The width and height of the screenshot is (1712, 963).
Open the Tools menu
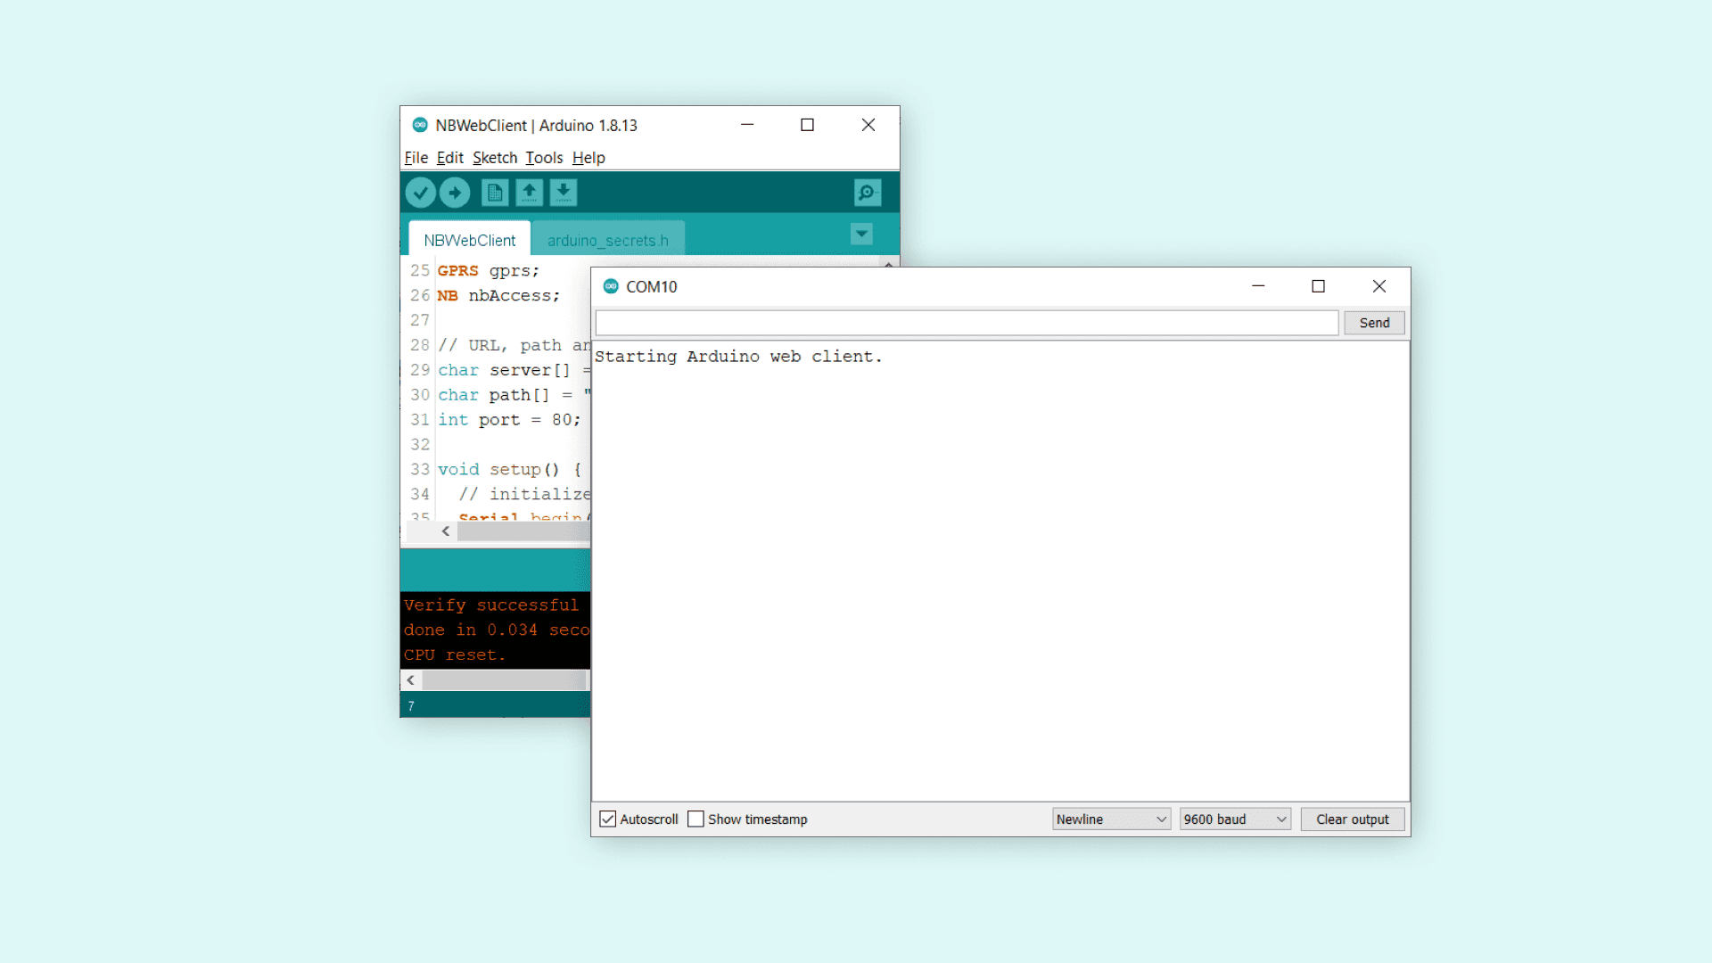click(x=544, y=158)
